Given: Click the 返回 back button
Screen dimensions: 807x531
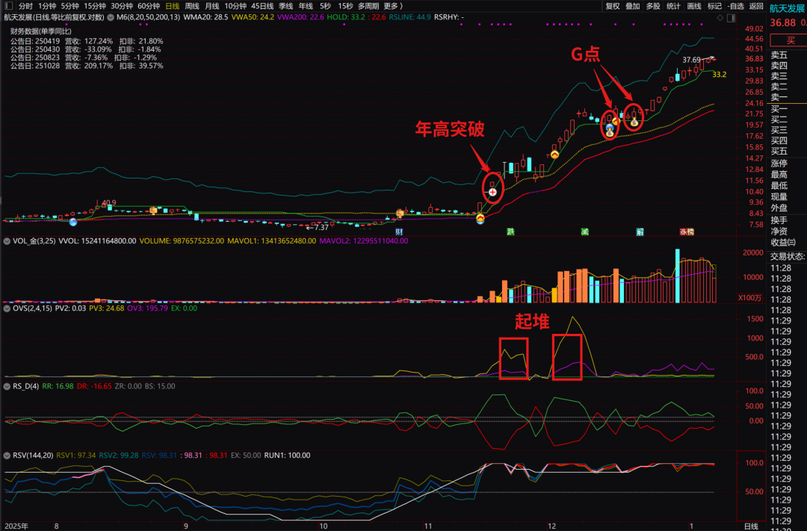Looking at the screenshot, I should coord(756,6).
